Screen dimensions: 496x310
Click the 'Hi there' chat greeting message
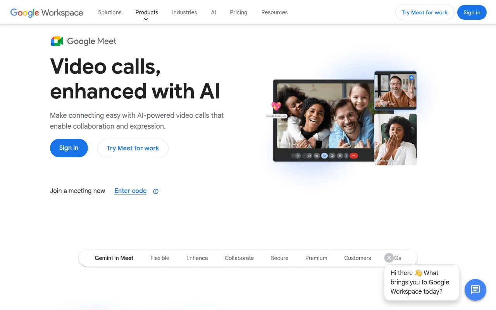click(421, 282)
